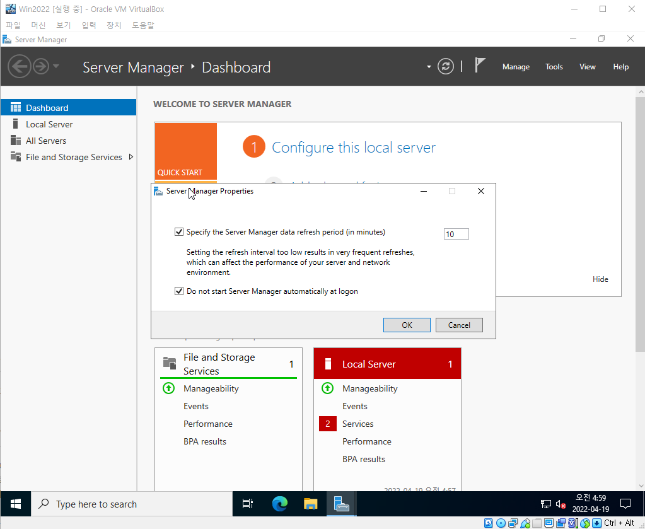Open the dropdown arrow left of refresh
Image resolution: width=645 pixels, height=529 pixels.
coord(429,67)
